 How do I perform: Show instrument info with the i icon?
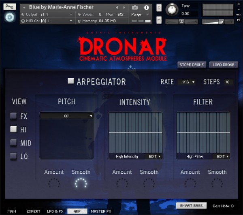click(x=147, y=7)
